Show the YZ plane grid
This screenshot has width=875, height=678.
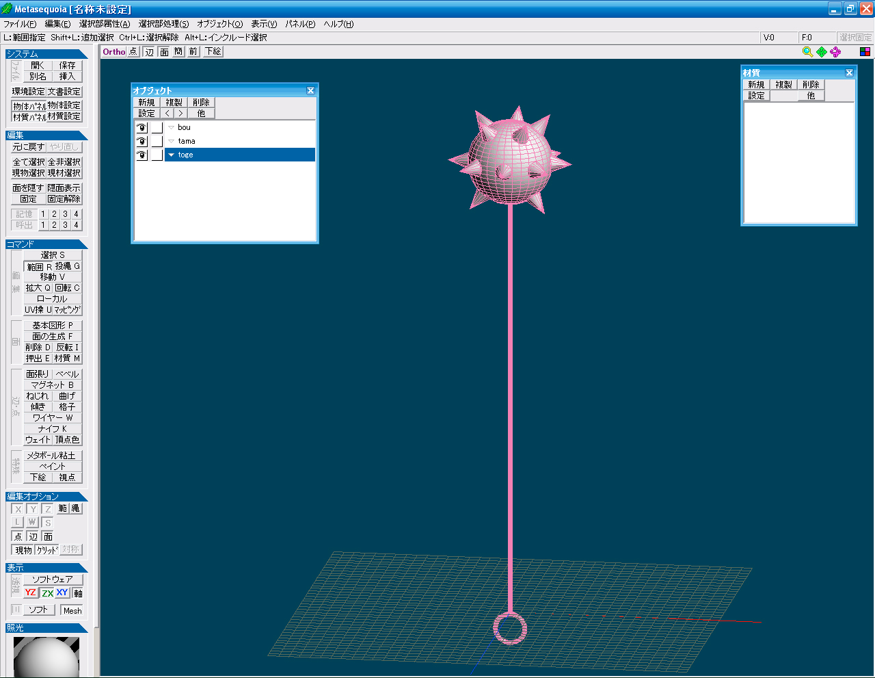point(31,592)
